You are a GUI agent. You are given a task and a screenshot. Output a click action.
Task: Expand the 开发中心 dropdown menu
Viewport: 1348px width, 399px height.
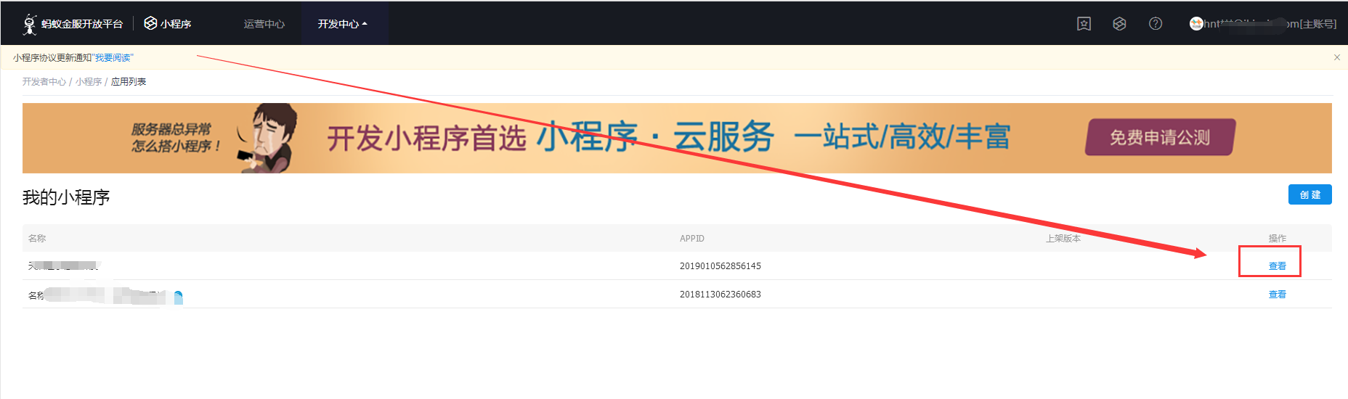[x=343, y=24]
